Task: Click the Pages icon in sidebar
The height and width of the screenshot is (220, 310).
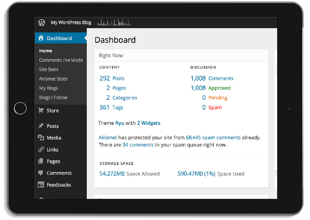Action: coord(41,161)
